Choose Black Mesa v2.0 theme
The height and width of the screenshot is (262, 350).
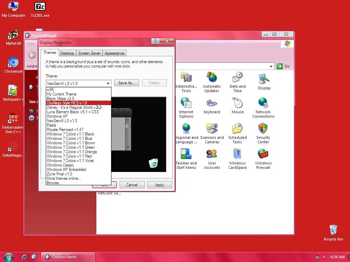(x=78, y=99)
